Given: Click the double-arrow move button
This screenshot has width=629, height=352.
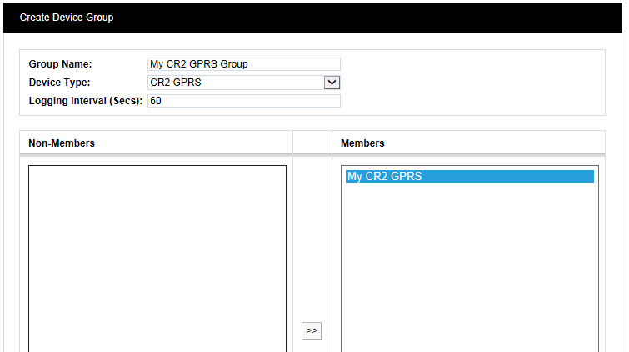Looking at the screenshot, I should point(311,331).
